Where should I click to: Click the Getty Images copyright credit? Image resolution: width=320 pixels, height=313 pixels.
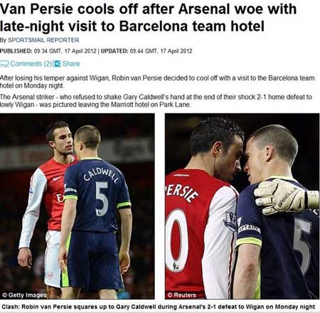point(24,295)
